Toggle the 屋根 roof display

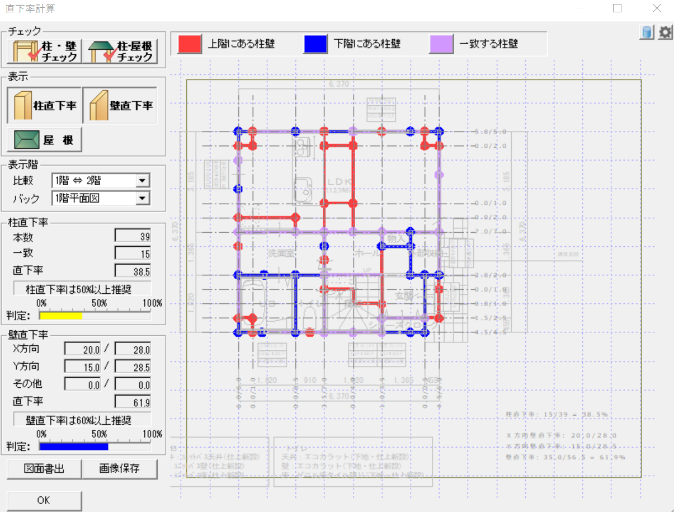[44, 140]
